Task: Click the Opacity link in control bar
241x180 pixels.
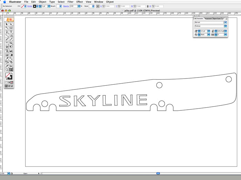Action: point(66,6)
